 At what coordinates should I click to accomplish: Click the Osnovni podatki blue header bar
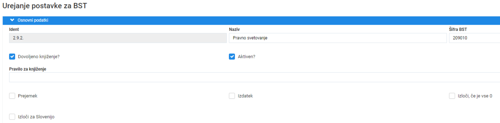tap(251, 20)
